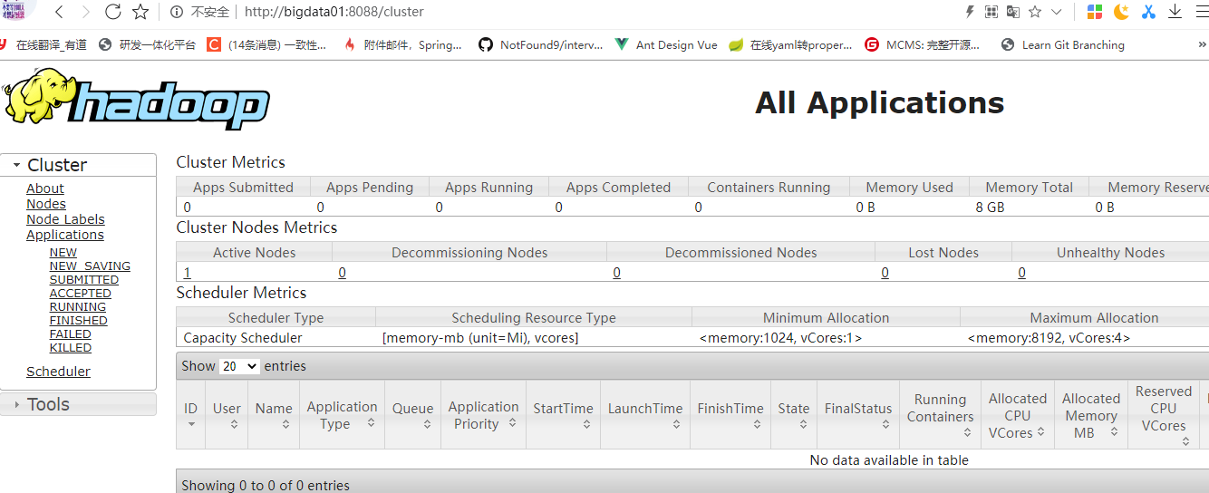Image resolution: width=1209 pixels, height=493 pixels.
Task: Open the colorful four-square apps extension
Action: point(1095,12)
